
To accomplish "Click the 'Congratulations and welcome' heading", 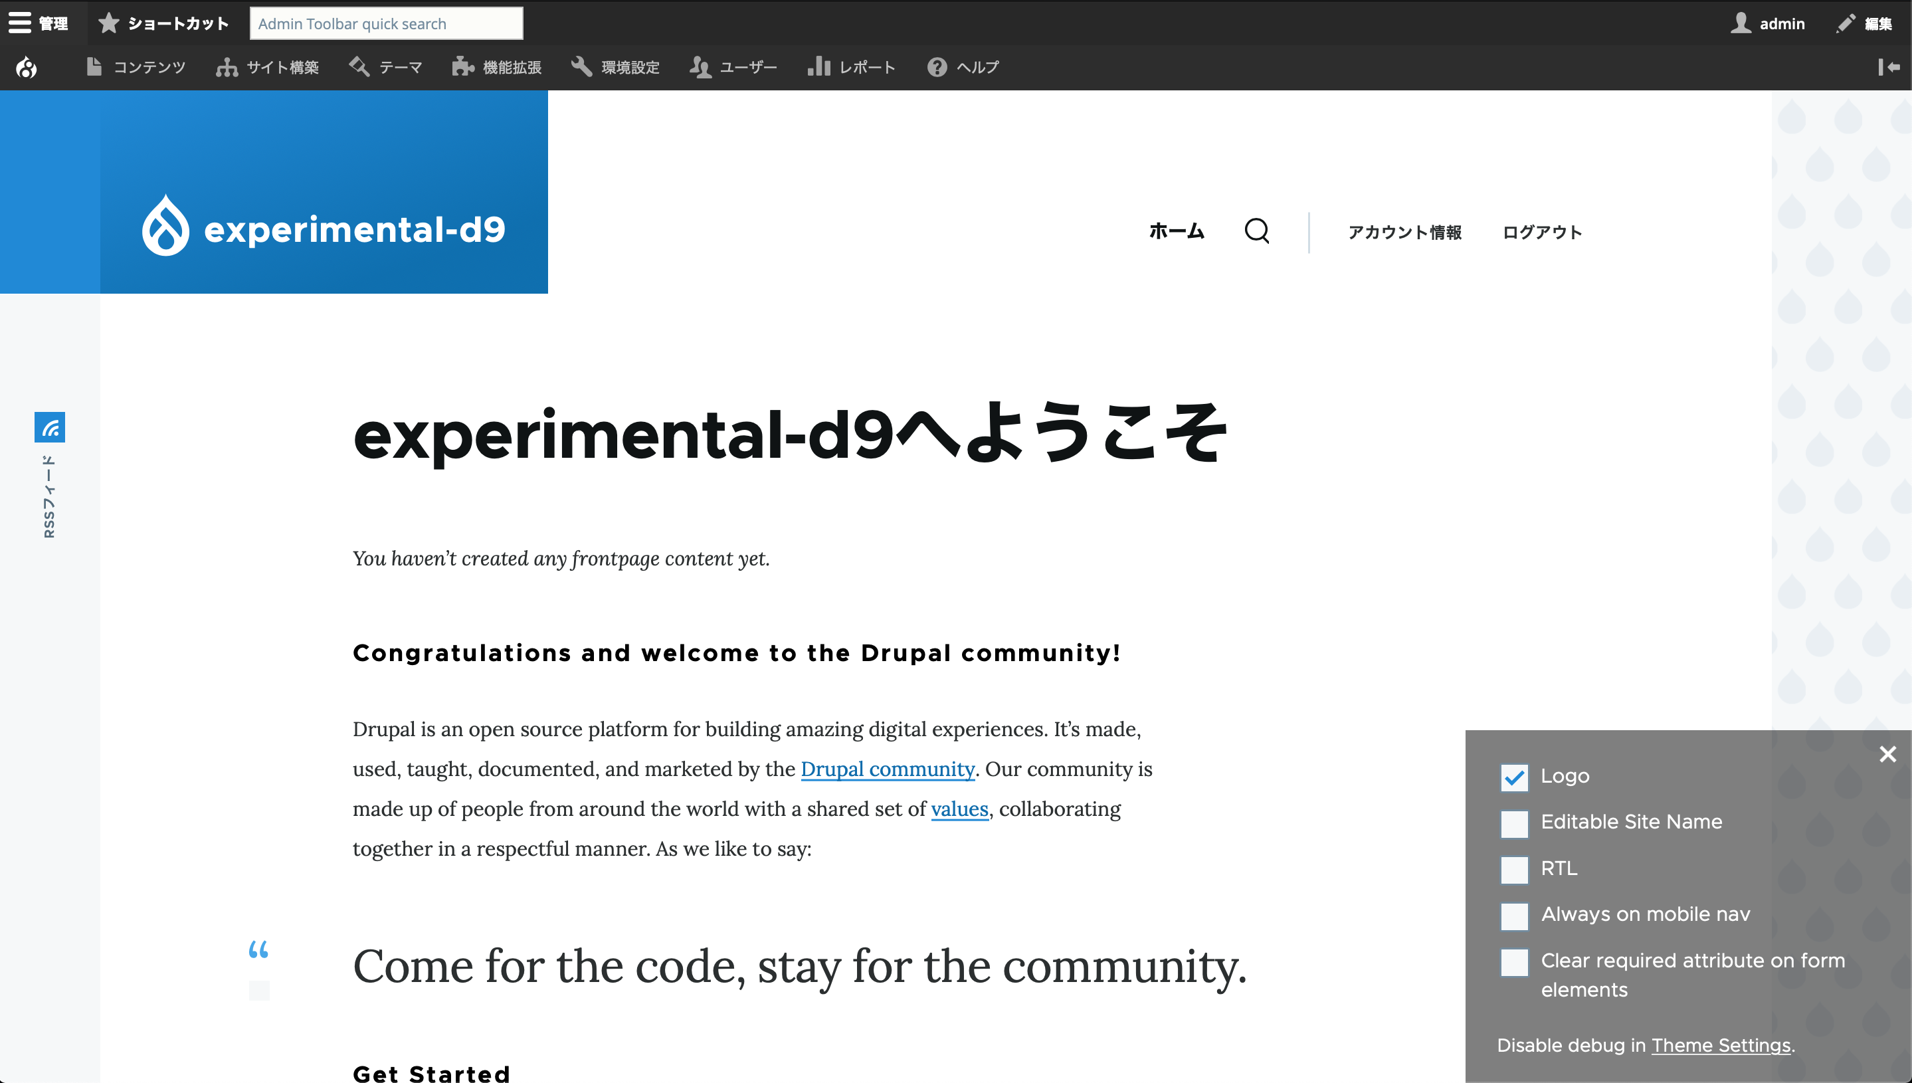I will pos(737,653).
